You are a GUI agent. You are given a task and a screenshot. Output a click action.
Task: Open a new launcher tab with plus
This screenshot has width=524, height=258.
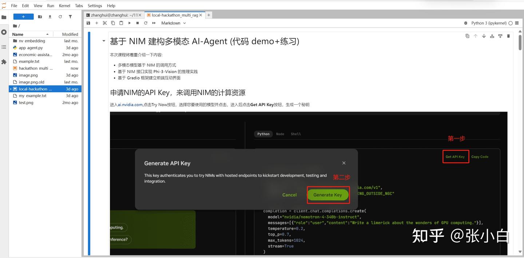click(209, 15)
